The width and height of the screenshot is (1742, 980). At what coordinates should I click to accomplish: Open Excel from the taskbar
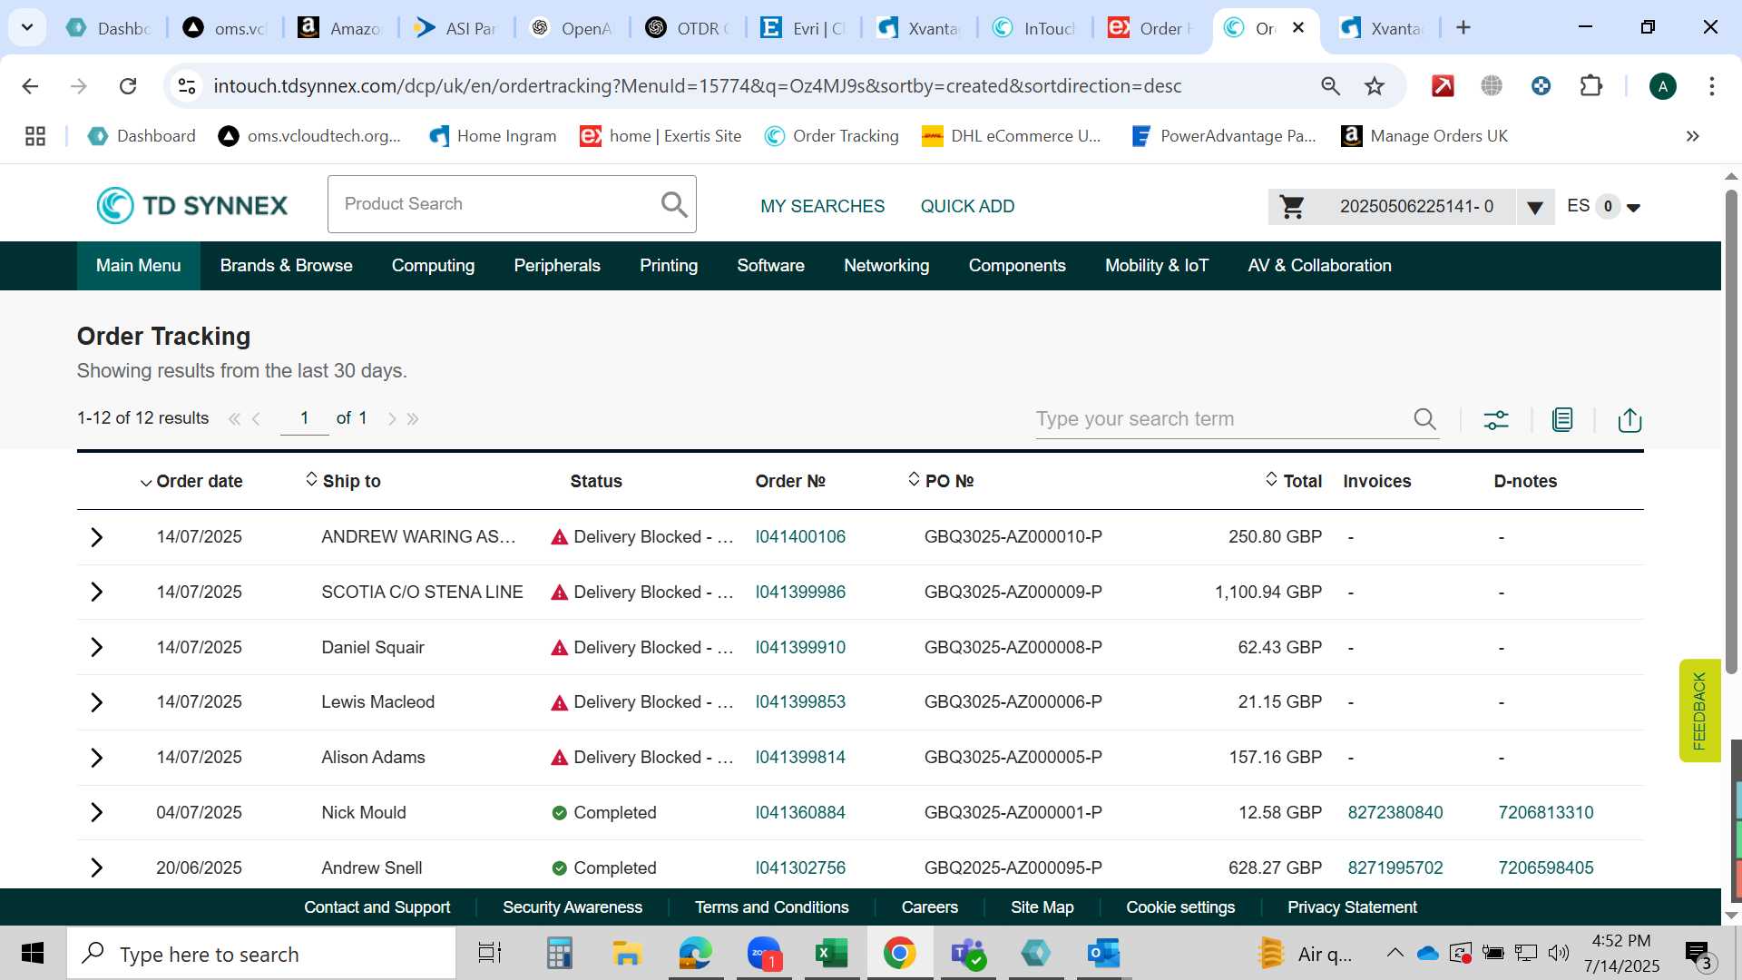click(x=831, y=954)
